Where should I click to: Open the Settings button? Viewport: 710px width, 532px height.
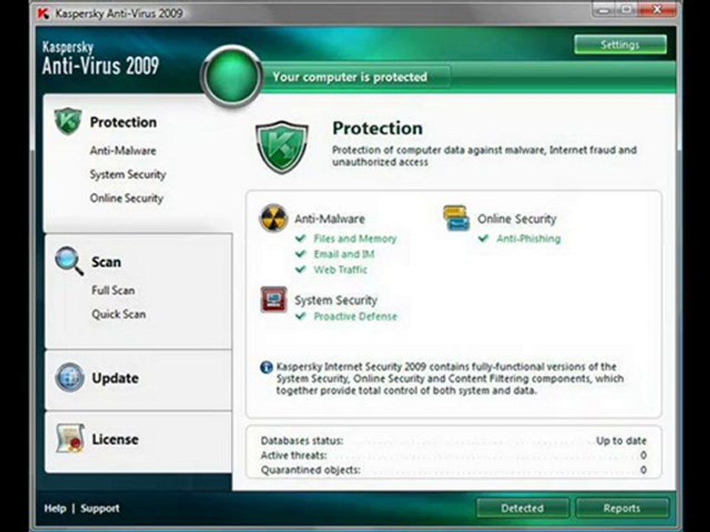pos(621,44)
